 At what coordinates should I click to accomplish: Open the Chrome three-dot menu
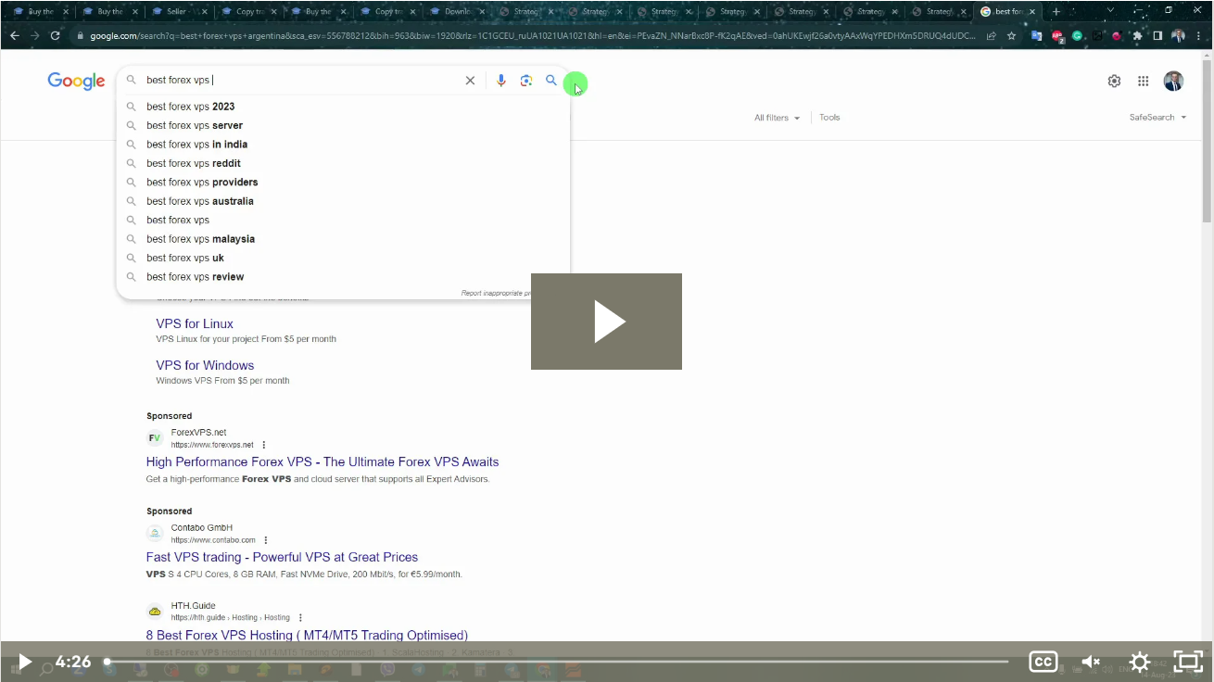click(1198, 36)
